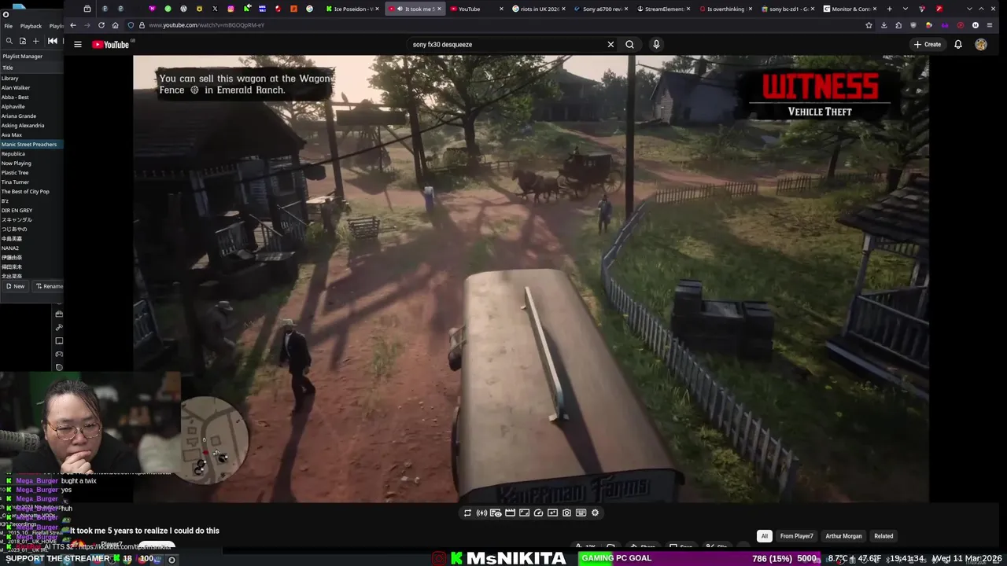Select the Now Playing playlist
Screen dimensions: 1007x566
tap(31, 163)
